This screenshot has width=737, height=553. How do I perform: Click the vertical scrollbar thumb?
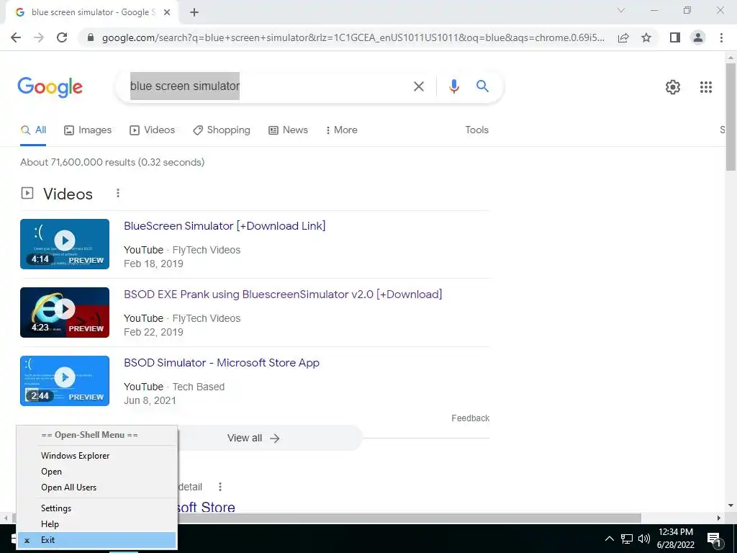click(x=731, y=117)
